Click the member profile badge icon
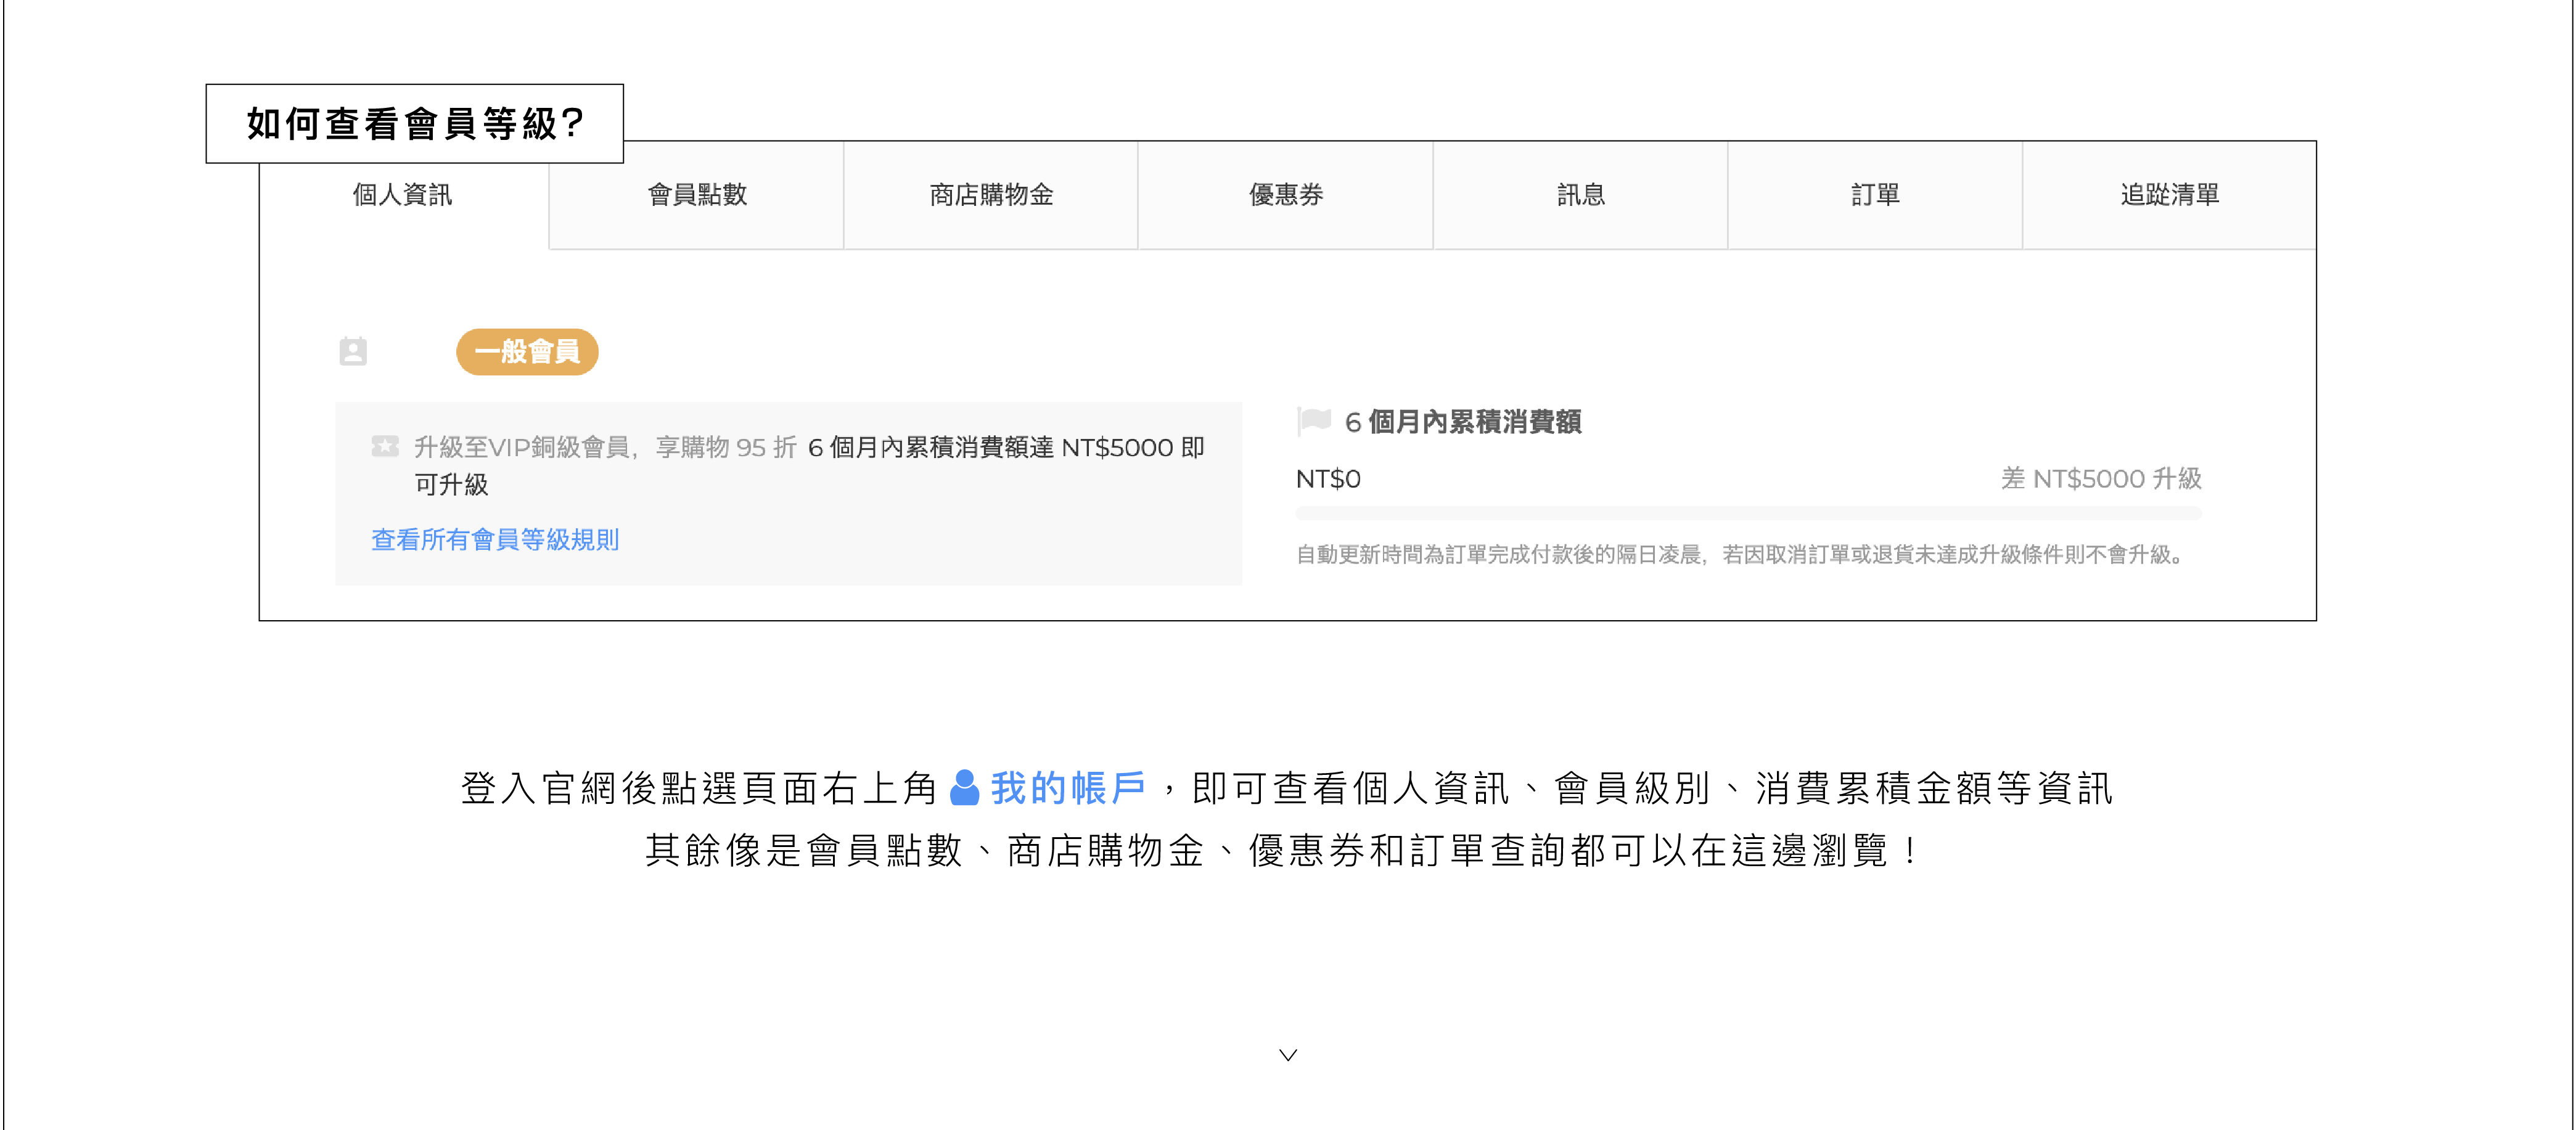The height and width of the screenshot is (1130, 2576). 353,351
